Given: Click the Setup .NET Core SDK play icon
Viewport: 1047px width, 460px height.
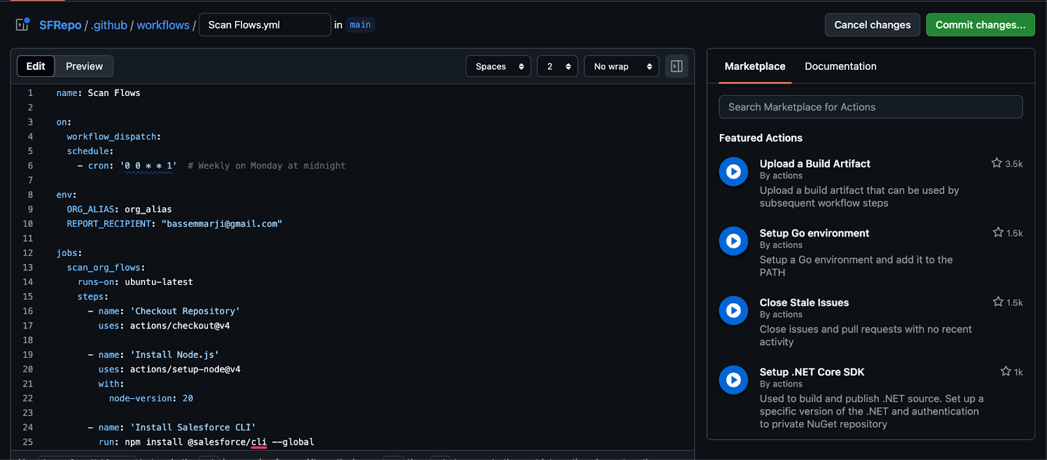Looking at the screenshot, I should coord(734,380).
